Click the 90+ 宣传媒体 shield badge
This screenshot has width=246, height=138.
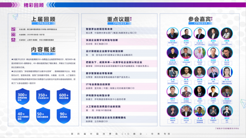coord(64,115)
